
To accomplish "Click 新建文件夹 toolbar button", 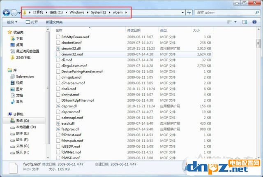I will click(54, 22).
